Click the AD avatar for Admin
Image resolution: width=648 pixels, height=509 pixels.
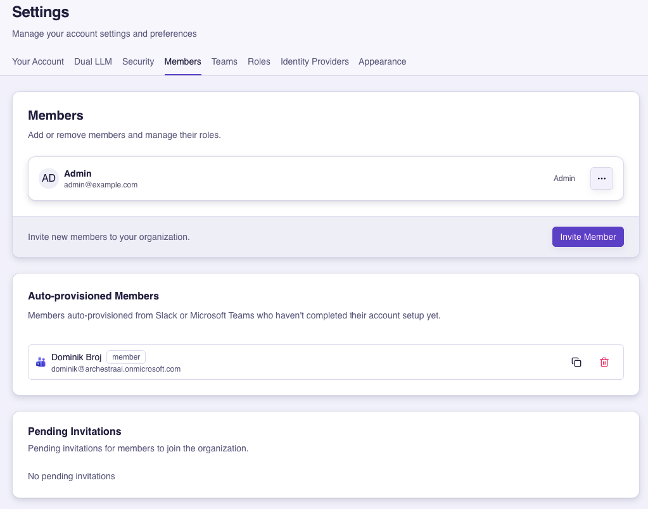[x=49, y=179]
